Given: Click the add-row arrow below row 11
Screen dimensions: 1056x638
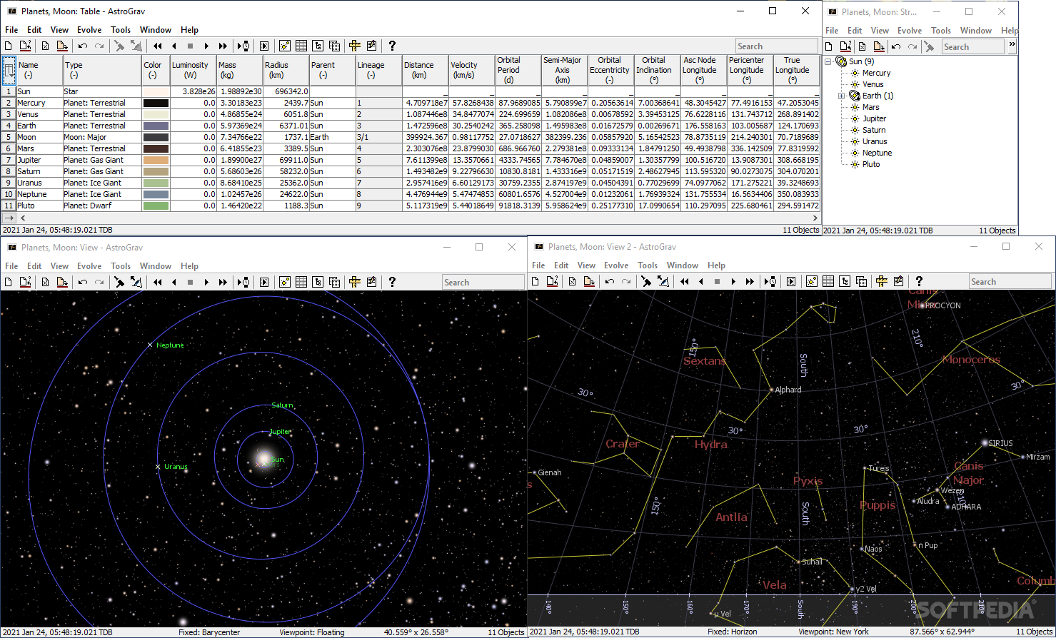Looking at the screenshot, I should click(x=9, y=218).
